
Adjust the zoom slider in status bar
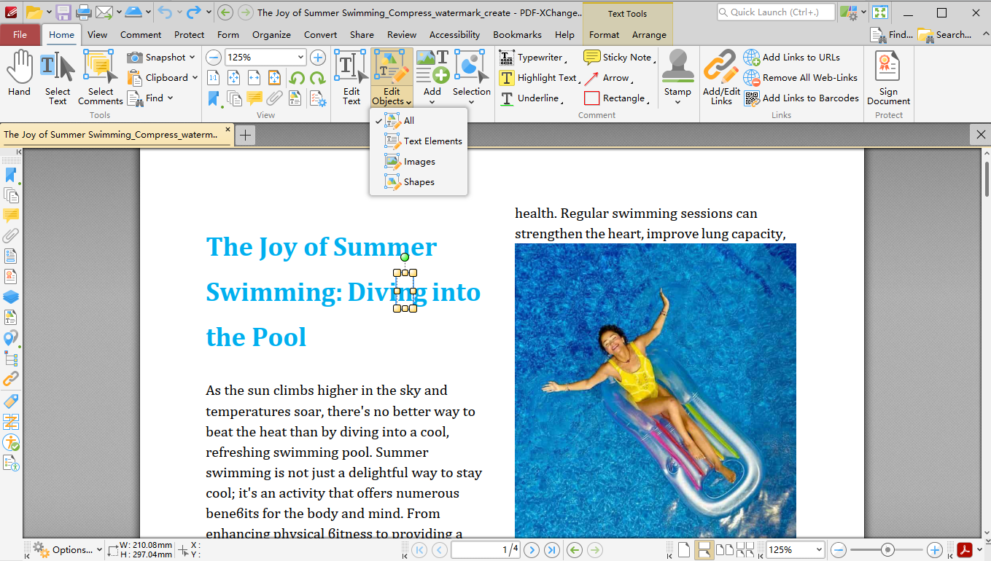coord(887,550)
